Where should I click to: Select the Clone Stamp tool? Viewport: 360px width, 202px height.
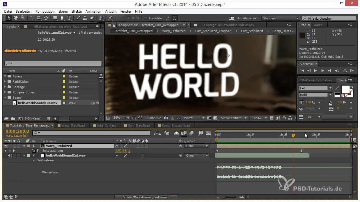[85, 18]
